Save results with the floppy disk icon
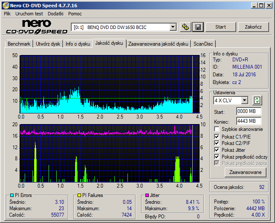 pyautogui.click(x=198, y=27)
